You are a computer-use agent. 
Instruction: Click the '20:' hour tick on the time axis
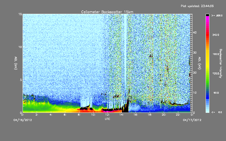click(164, 115)
